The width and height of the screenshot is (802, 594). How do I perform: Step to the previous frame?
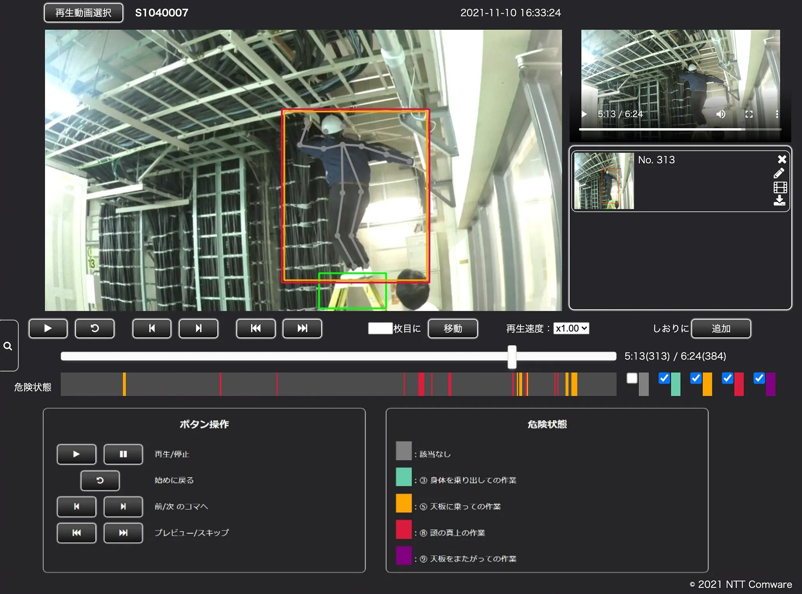click(x=152, y=328)
